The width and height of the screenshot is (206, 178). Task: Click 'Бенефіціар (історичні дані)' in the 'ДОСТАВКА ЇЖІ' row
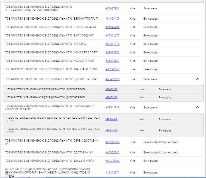(x=160, y=152)
